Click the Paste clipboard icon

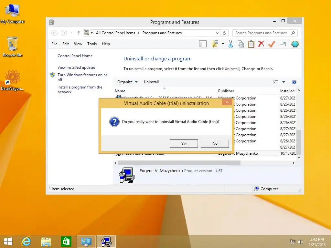click(251, 44)
